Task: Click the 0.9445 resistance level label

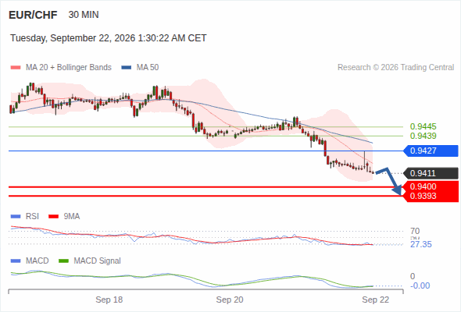Action: [x=423, y=126]
